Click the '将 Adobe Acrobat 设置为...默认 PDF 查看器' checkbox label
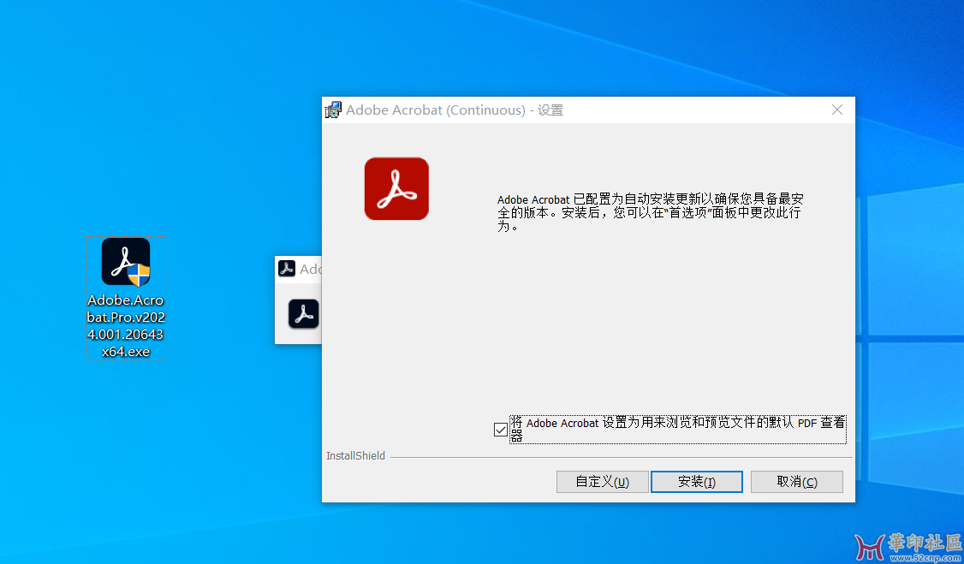Viewport: 964px width, 564px height. click(677, 430)
